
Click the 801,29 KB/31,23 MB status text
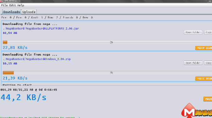(x=29, y=90)
